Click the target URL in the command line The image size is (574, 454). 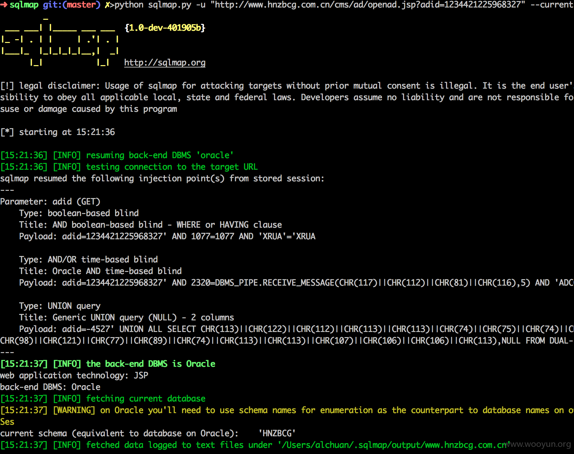pyautogui.click(x=368, y=5)
